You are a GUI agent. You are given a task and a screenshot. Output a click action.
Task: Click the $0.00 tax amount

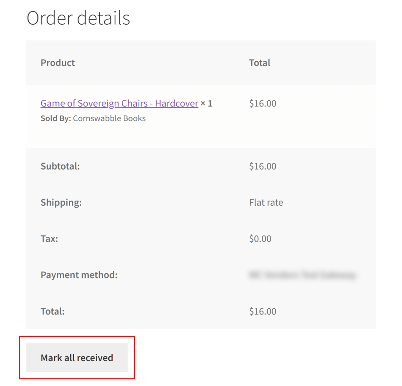[x=260, y=239]
